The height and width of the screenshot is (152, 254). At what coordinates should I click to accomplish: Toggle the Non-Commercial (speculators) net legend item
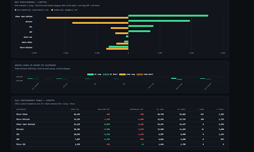(x=32, y=10)
